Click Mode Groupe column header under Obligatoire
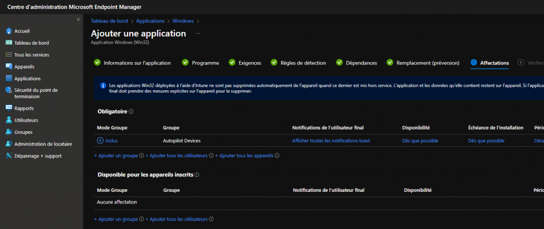This screenshot has height=229, width=544. tap(112, 128)
